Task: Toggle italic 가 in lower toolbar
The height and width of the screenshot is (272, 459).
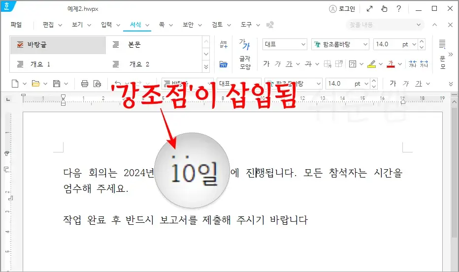Action: point(406,84)
